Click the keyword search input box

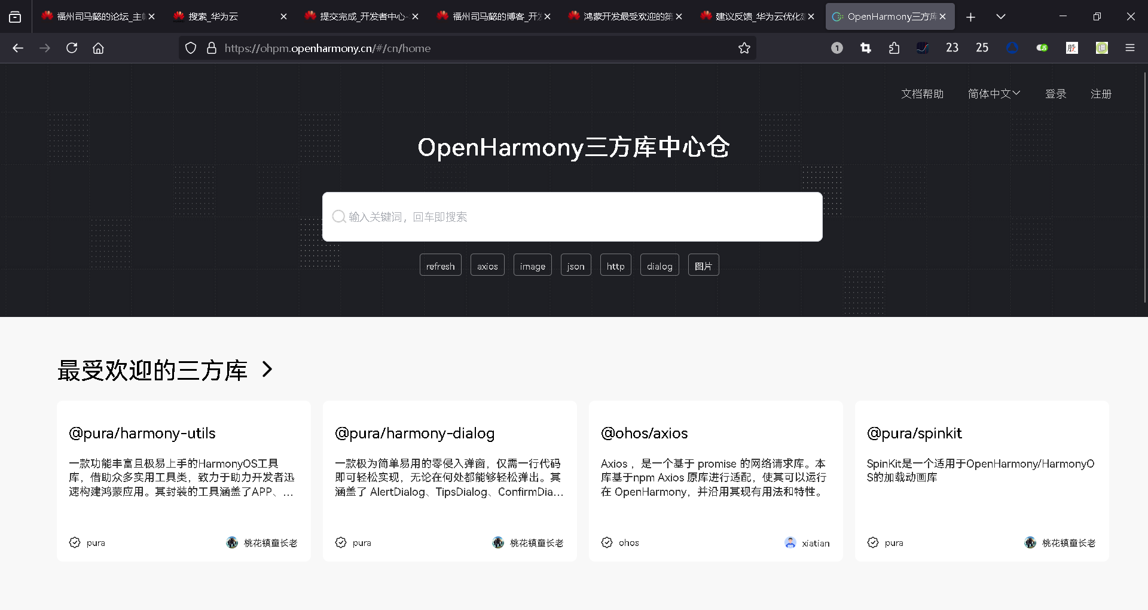coord(572,216)
